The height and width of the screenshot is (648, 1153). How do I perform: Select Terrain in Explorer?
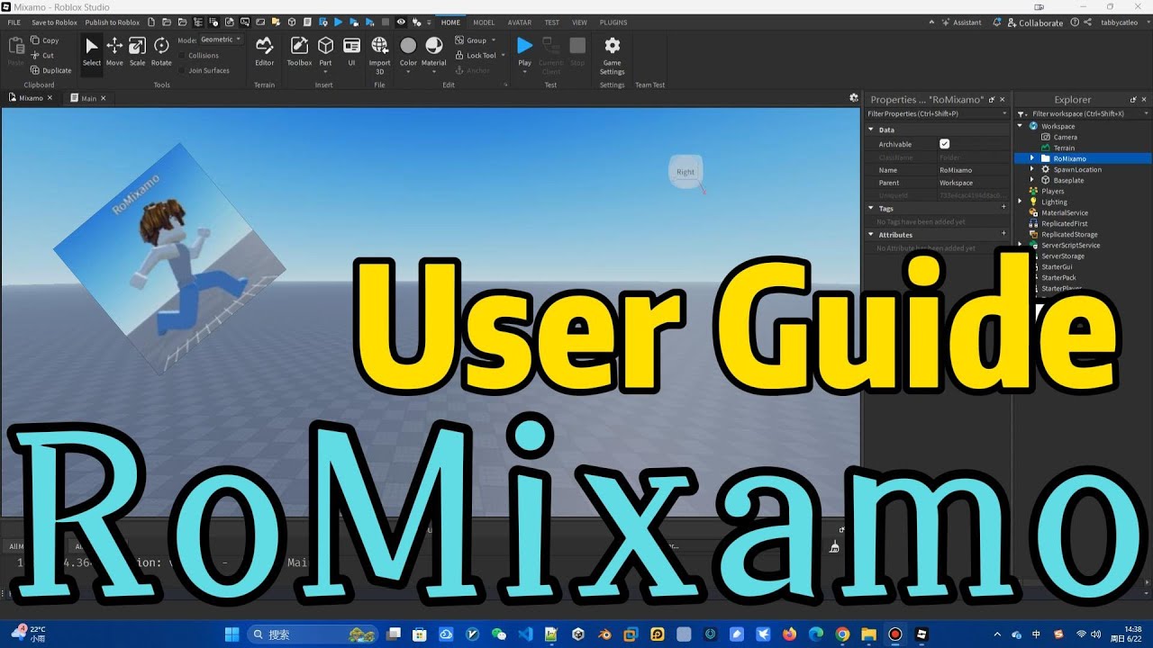(1064, 148)
